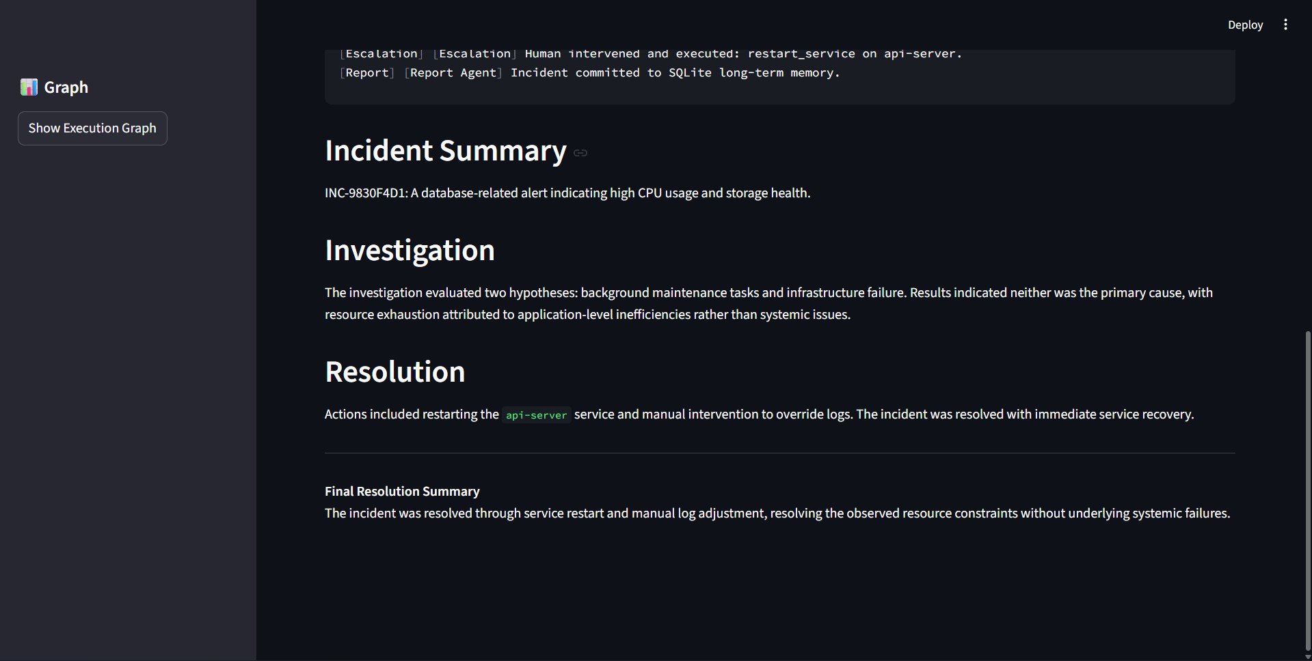Screen dimensions: 1312x661
Task: Click the investigation hypotheses paragraph
Action: pyautogui.click(x=768, y=303)
